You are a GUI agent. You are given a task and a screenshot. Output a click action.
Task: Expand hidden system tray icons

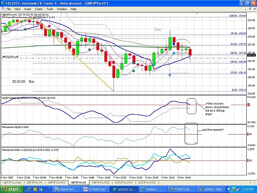pos(229,189)
